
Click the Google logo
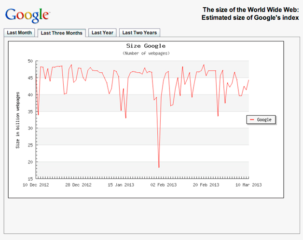[x=28, y=15]
